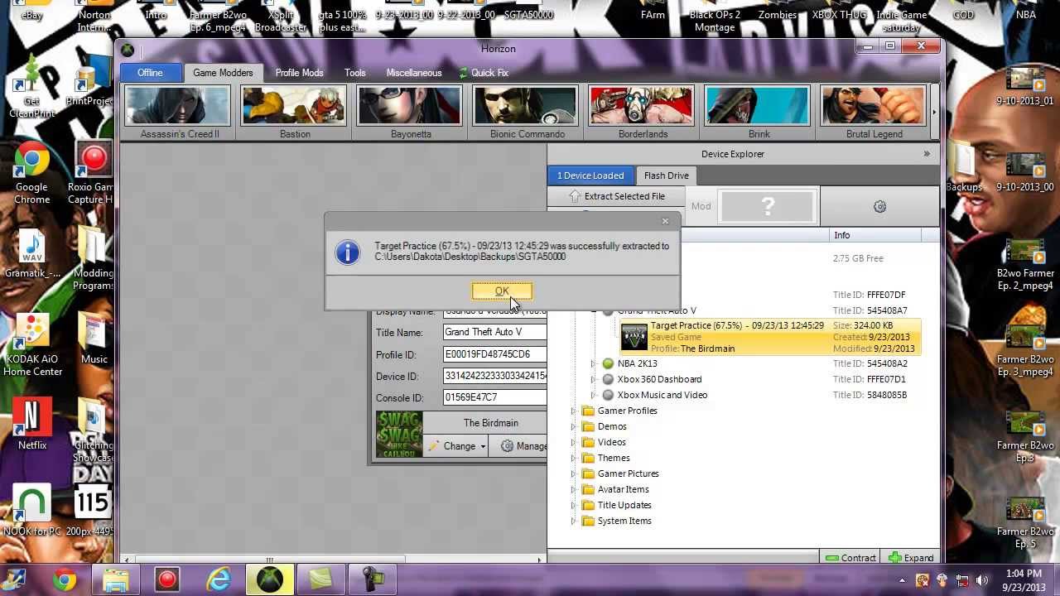Expand the Demos folder
Screen dimensions: 1060x596
point(573,426)
